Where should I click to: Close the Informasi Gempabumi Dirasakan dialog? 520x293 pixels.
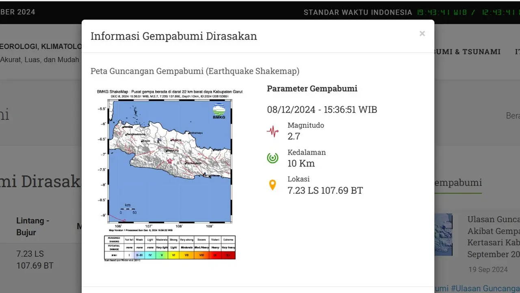[x=422, y=34]
